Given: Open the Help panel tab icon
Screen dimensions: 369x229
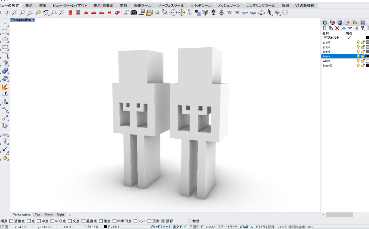Looking at the screenshot, I should pos(363,23).
